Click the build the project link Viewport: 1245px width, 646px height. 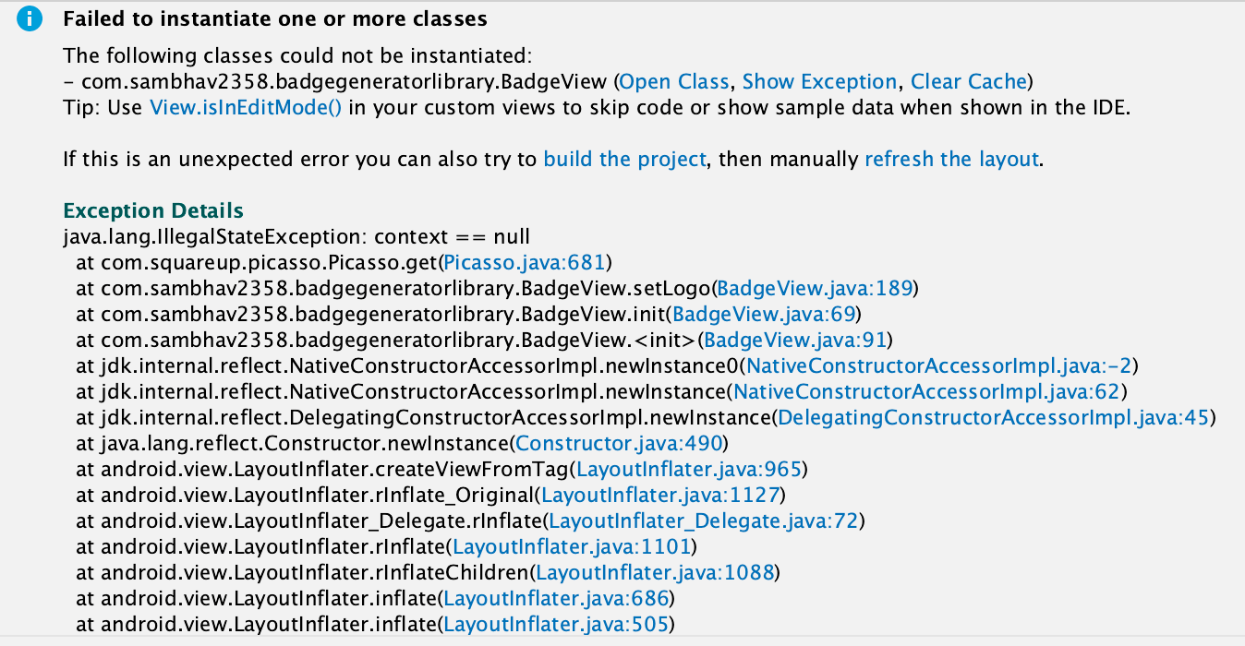click(x=624, y=159)
